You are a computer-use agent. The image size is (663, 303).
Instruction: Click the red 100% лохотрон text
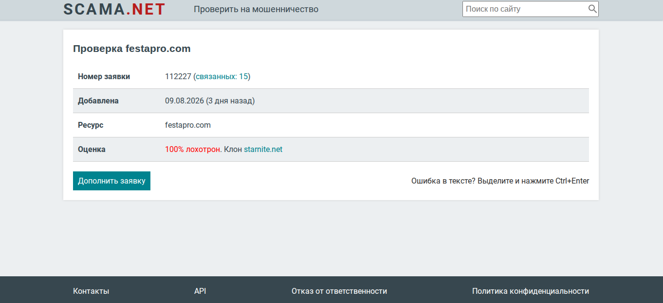pos(192,149)
